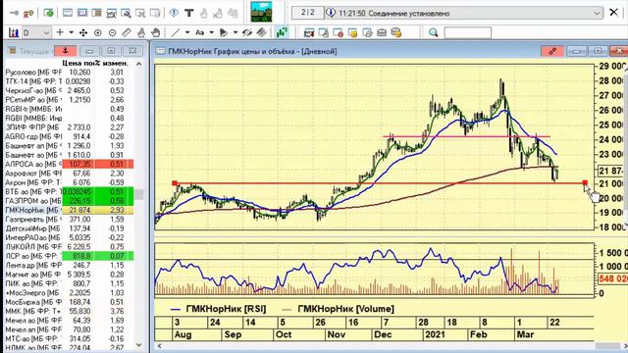The width and height of the screenshot is (628, 353).
Task: Click the zoom out circle-minus icon
Action: tap(112, 32)
